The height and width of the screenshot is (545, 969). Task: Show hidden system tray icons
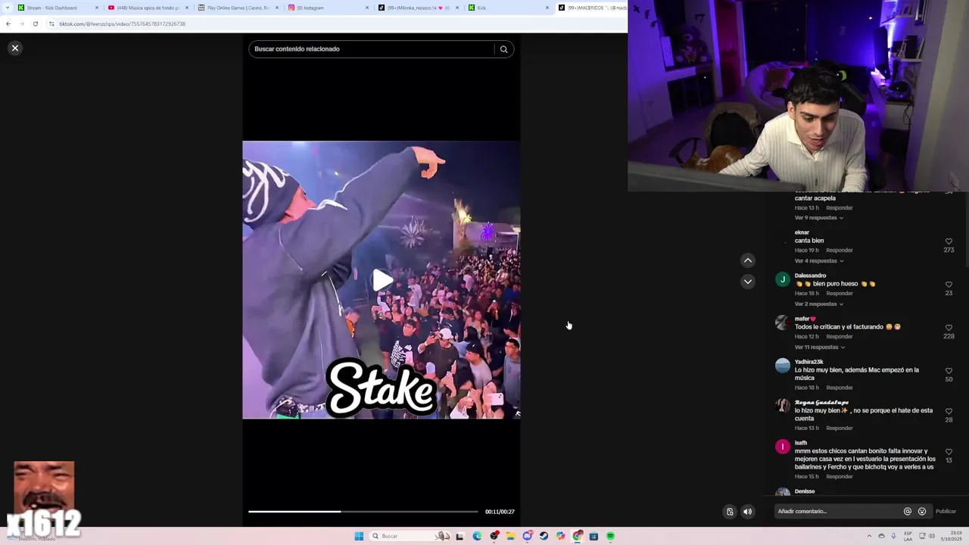point(869,536)
